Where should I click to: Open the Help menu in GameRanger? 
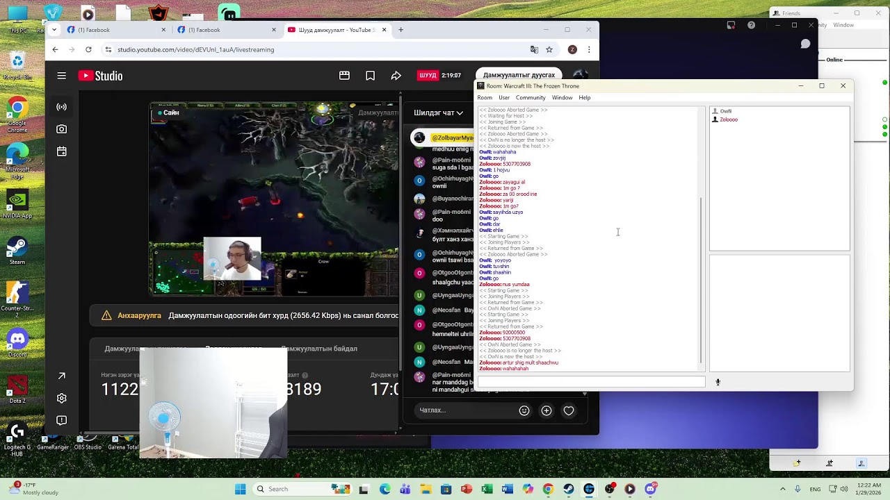(x=585, y=97)
